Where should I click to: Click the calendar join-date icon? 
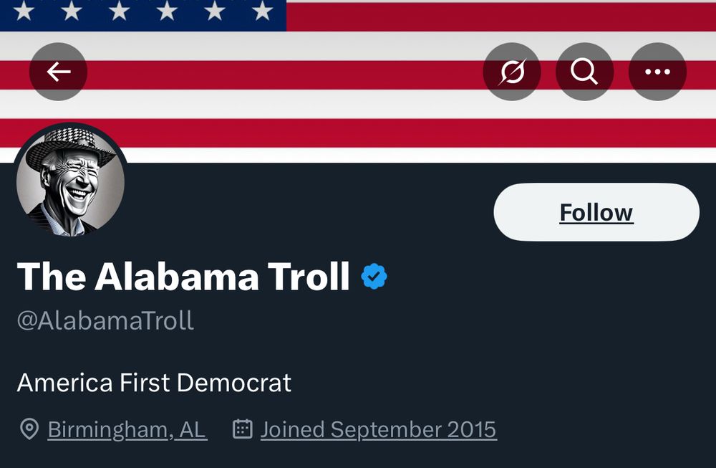click(243, 429)
